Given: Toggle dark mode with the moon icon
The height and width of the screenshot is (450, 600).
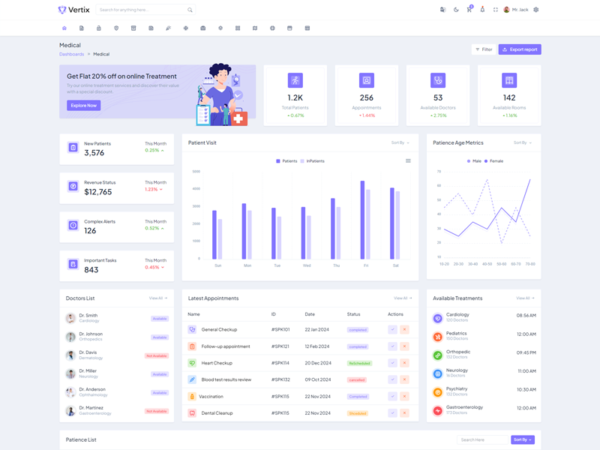Looking at the screenshot, I should tap(456, 10).
